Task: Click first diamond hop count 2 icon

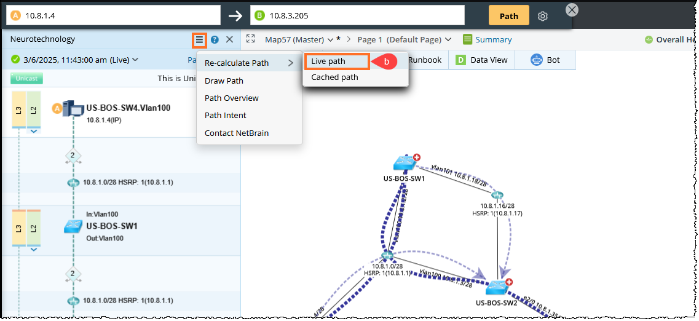Action: click(73, 156)
